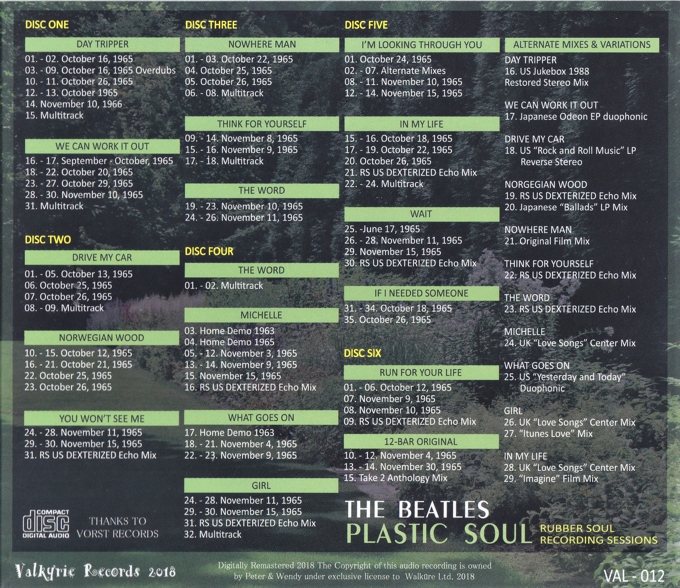The height and width of the screenshot is (588, 680).
Task: Click '15. Take 2 Anthology Mix' line
Action: [x=396, y=478]
